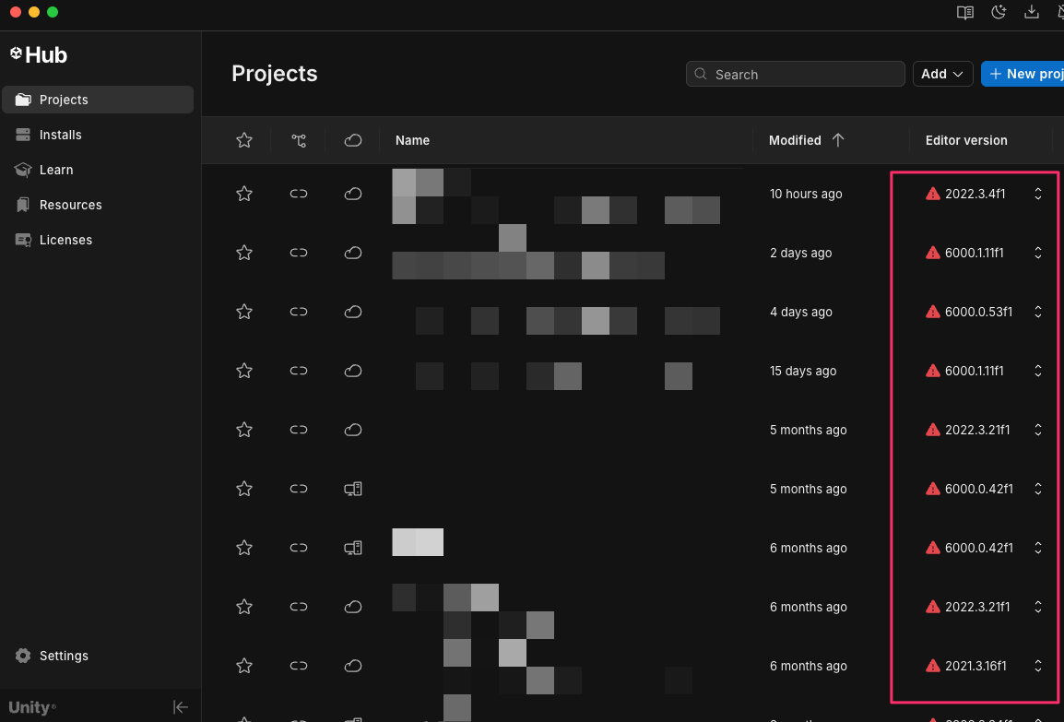Change editor version 2022.3.4f1 via its dropdown
1064x722 pixels.
[x=1038, y=194]
